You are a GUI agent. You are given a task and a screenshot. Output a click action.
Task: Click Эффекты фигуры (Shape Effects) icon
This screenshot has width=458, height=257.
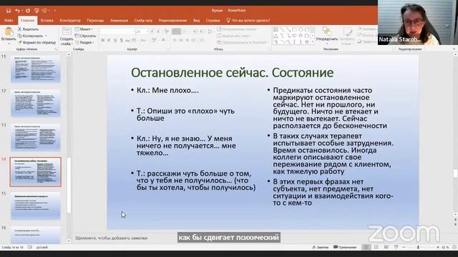point(360,41)
